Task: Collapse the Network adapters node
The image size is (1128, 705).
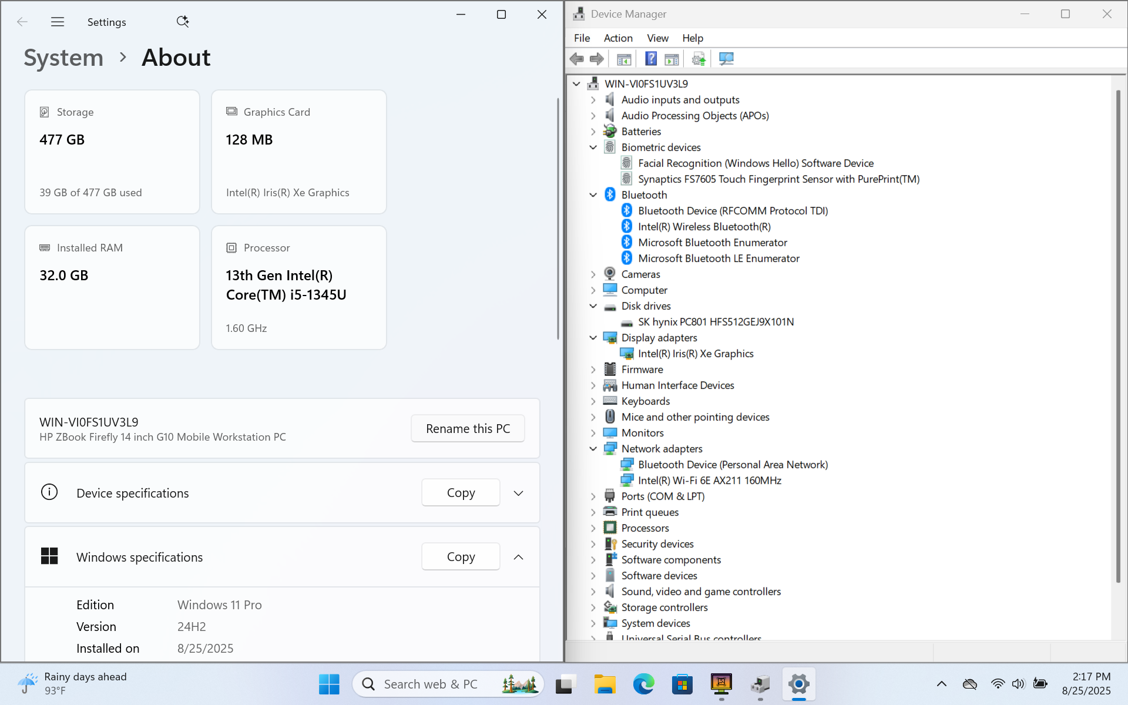Action: click(593, 449)
